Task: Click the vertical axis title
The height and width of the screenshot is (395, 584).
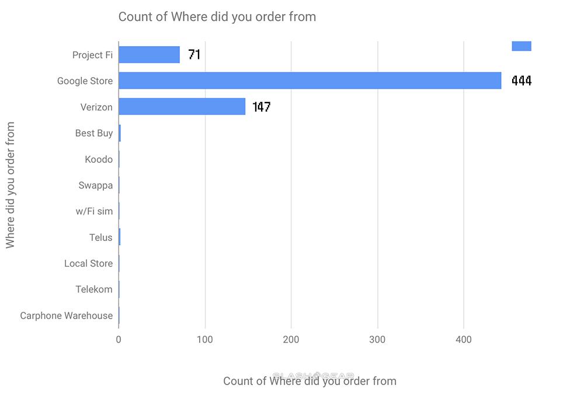Action: point(10,185)
